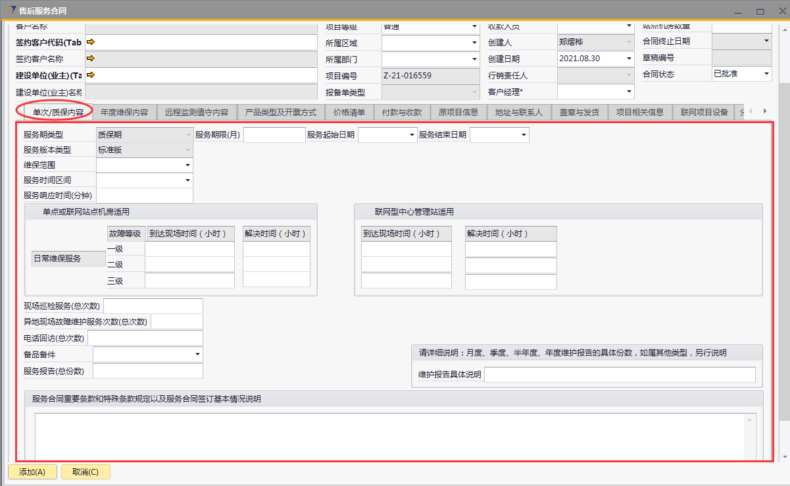790x486 pixels.
Task: Open the 服务起始日期 date picker
Action: 412,135
